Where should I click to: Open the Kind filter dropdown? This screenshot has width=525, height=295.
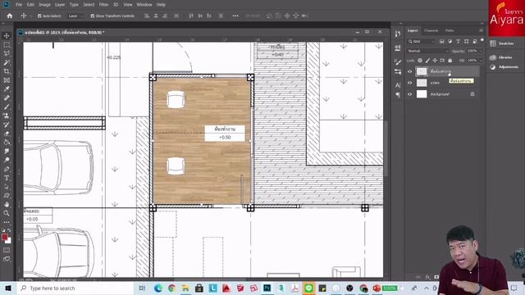point(422,41)
